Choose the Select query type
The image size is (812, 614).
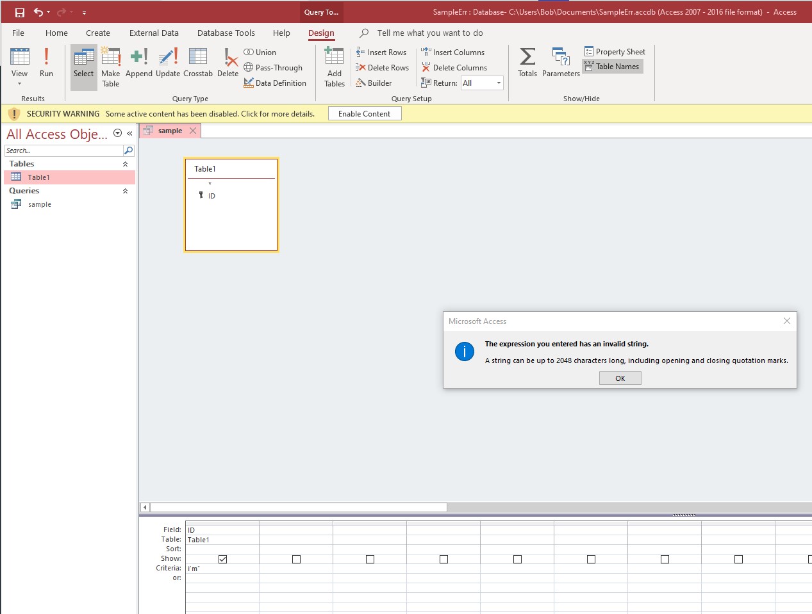pos(83,67)
